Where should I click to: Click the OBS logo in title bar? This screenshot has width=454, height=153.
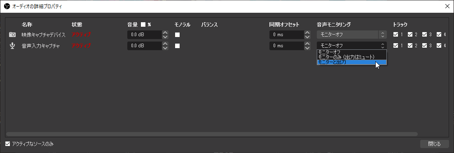click(7, 6)
